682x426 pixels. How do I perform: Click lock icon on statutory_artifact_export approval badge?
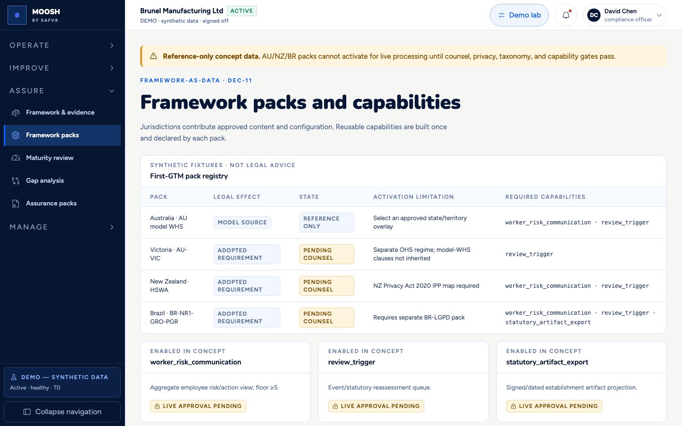tap(513, 406)
